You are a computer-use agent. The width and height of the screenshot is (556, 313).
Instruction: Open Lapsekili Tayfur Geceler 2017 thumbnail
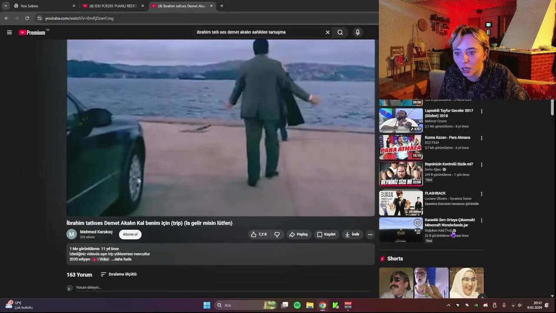click(400, 120)
